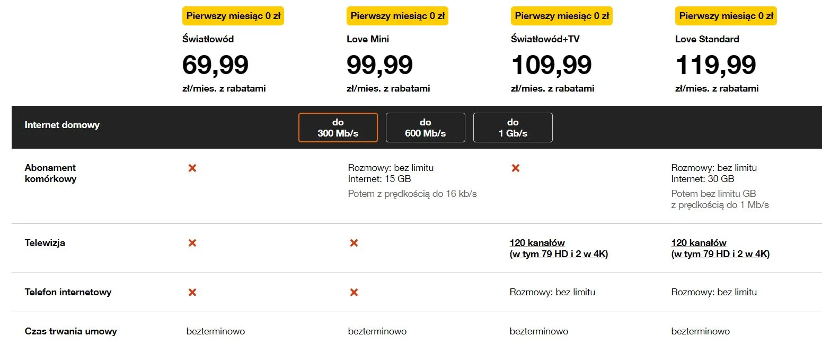Click the red X for Światłowód Abonament komórkowy
822x354 pixels.
192,168
